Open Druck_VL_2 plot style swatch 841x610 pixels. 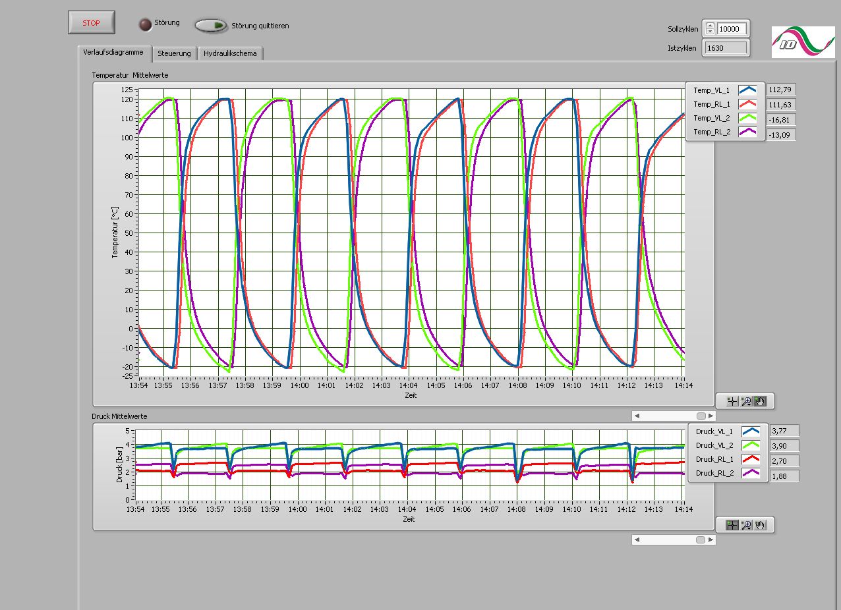point(751,445)
